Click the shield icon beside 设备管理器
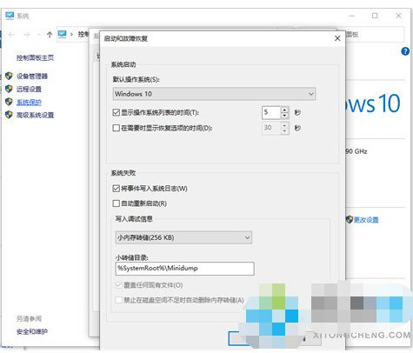Image resolution: width=413 pixels, height=353 pixels. [9, 76]
